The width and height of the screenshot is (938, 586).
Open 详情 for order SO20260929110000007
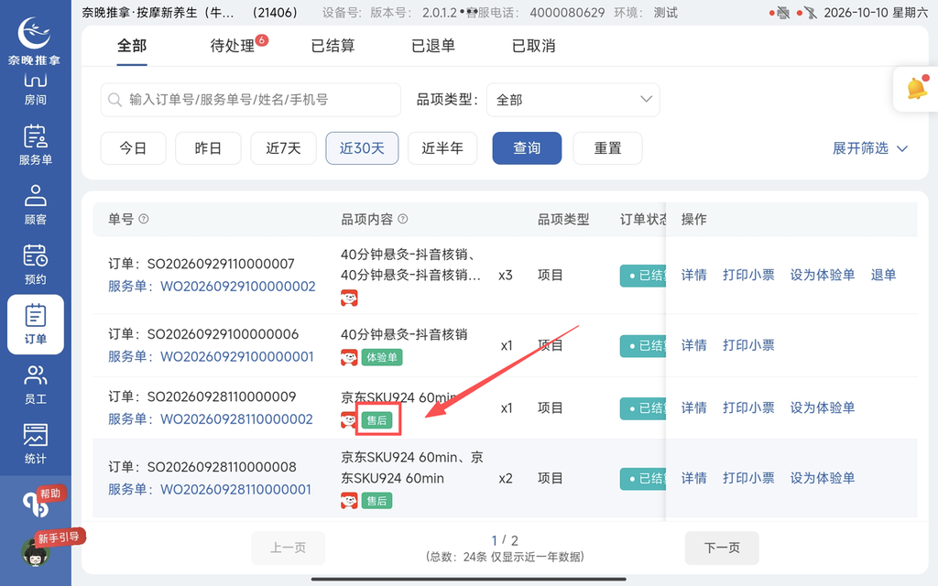pos(694,275)
